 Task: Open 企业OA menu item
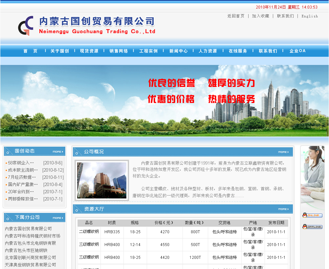click(297, 51)
